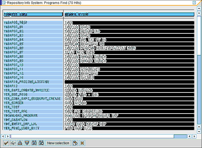
Task: Select program YABAP07_10
Action: click(x=33, y=65)
